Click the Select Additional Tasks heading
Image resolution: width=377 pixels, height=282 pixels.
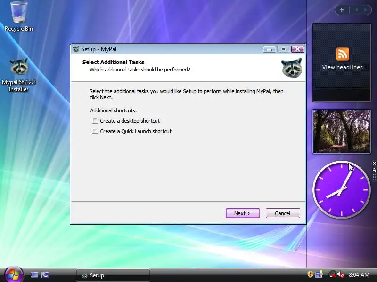click(x=113, y=62)
